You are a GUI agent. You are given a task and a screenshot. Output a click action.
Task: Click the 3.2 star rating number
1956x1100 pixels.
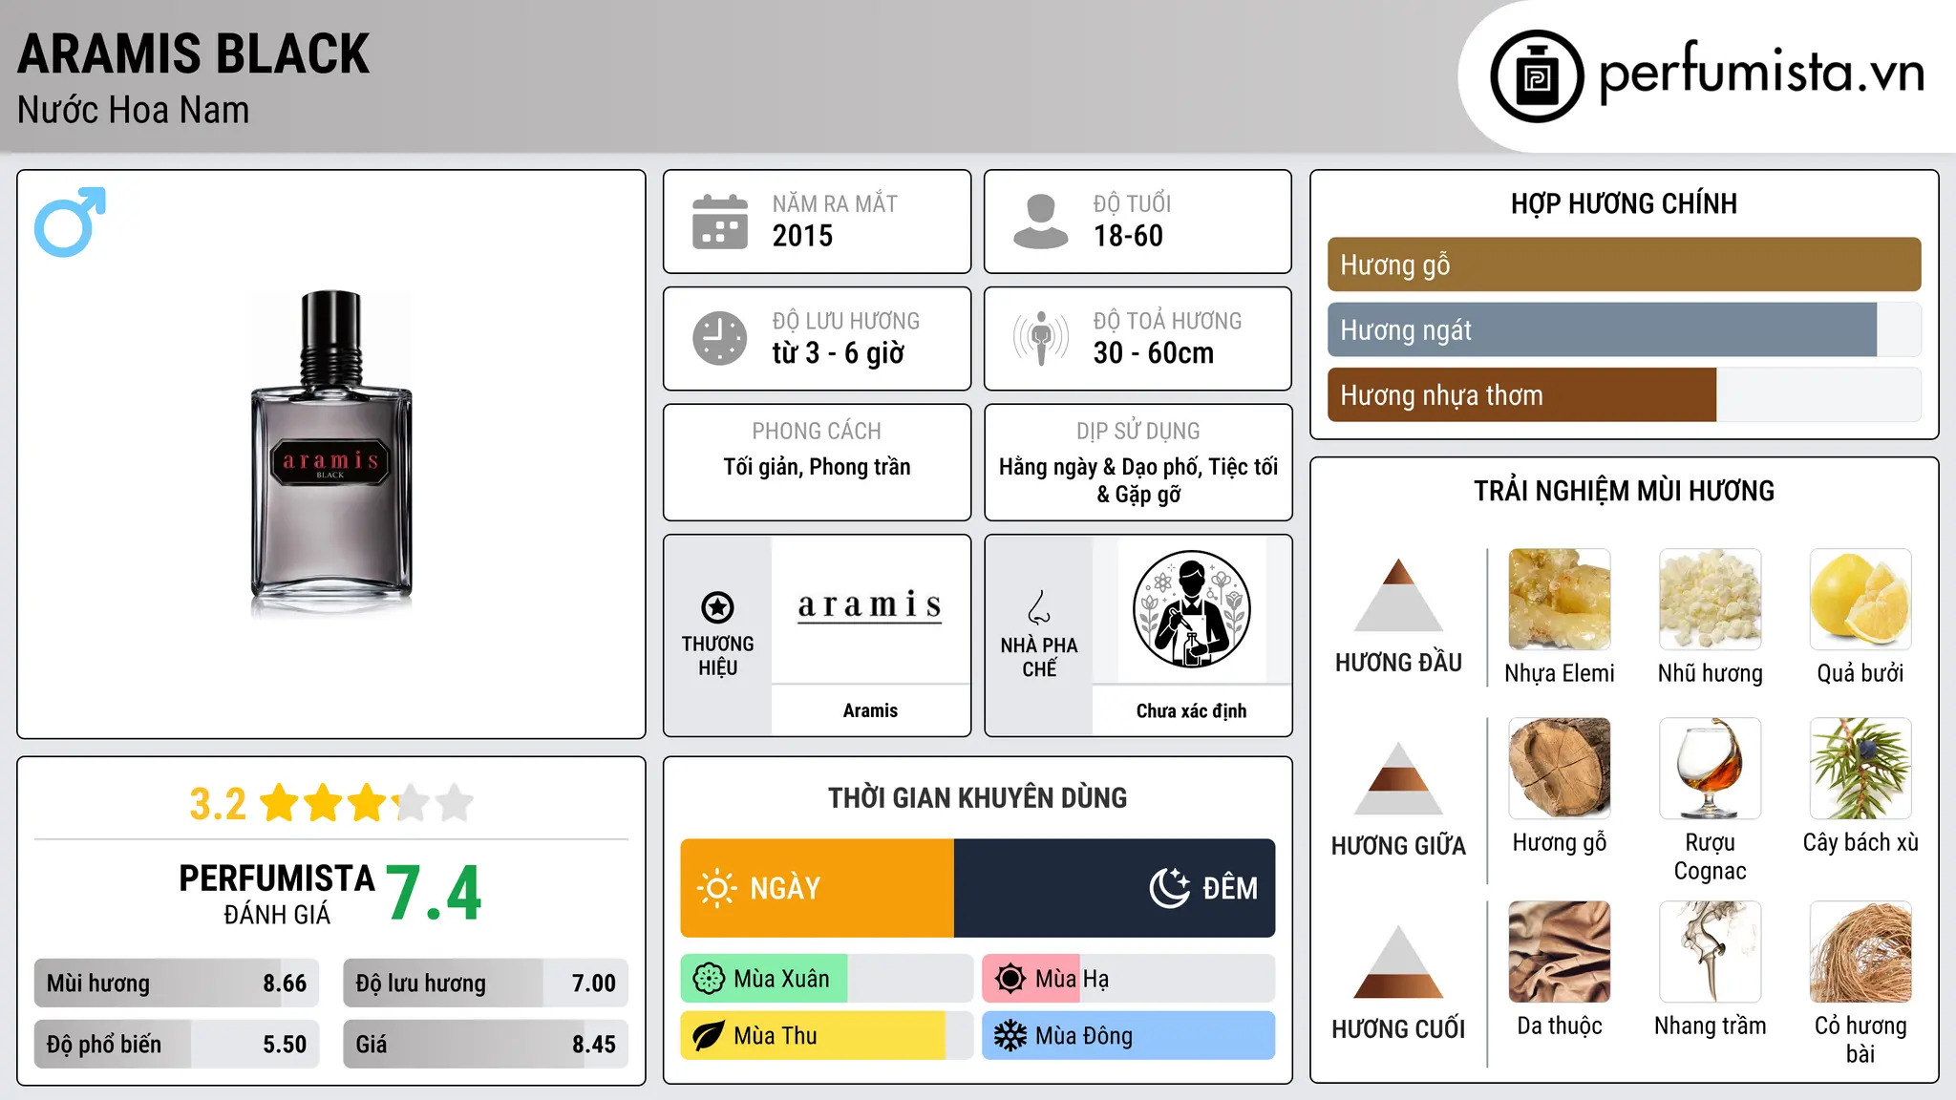[218, 804]
